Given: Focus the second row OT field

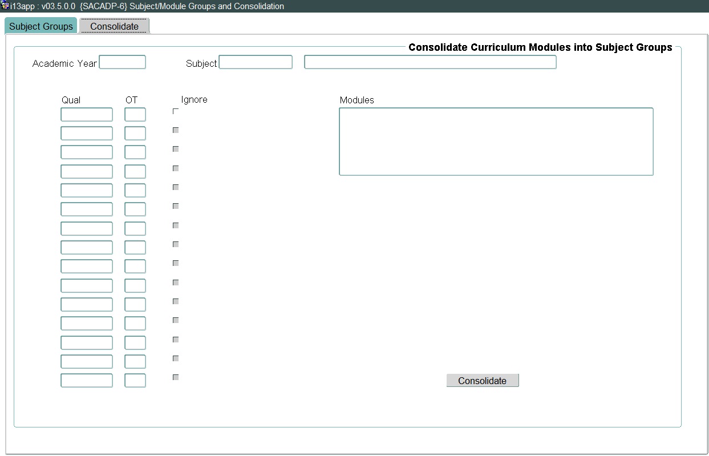Looking at the screenshot, I should 135,134.
